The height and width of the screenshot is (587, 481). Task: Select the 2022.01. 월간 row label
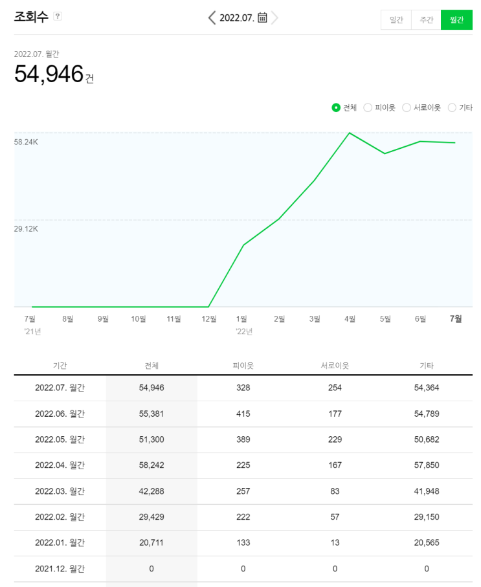tap(60, 543)
